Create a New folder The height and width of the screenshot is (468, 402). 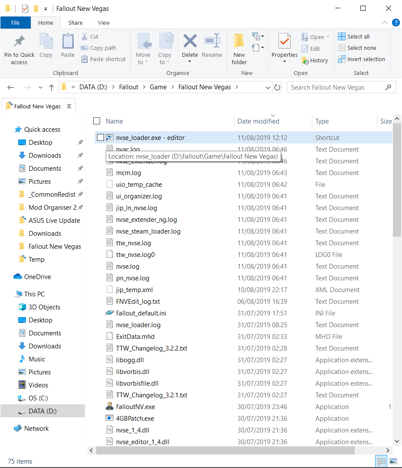[x=240, y=49]
